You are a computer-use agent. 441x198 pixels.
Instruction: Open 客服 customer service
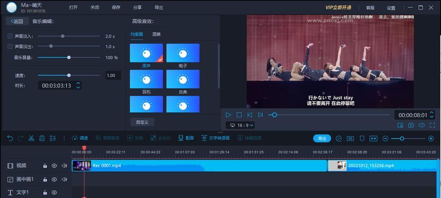tap(370, 8)
